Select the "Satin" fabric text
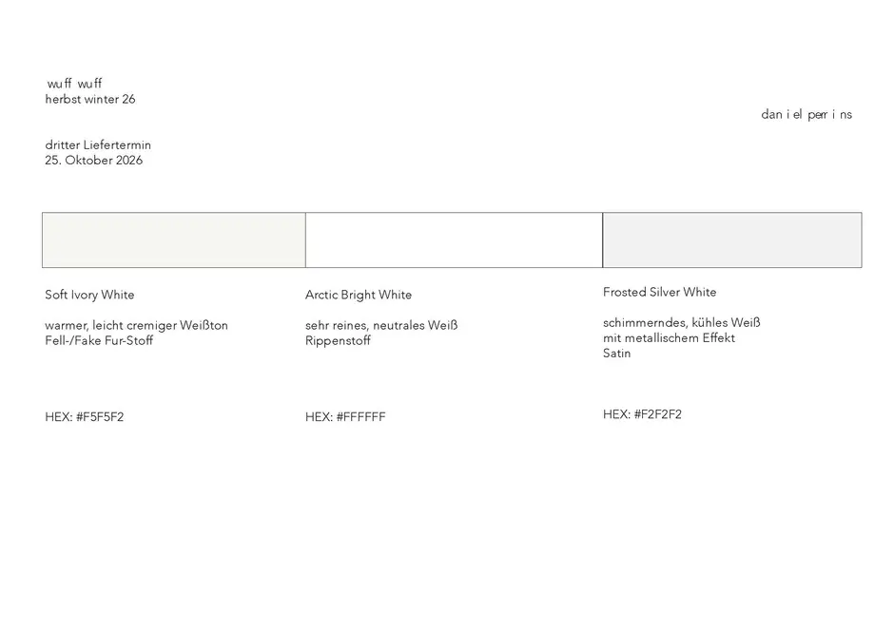The width and height of the screenshot is (894, 632). (617, 353)
